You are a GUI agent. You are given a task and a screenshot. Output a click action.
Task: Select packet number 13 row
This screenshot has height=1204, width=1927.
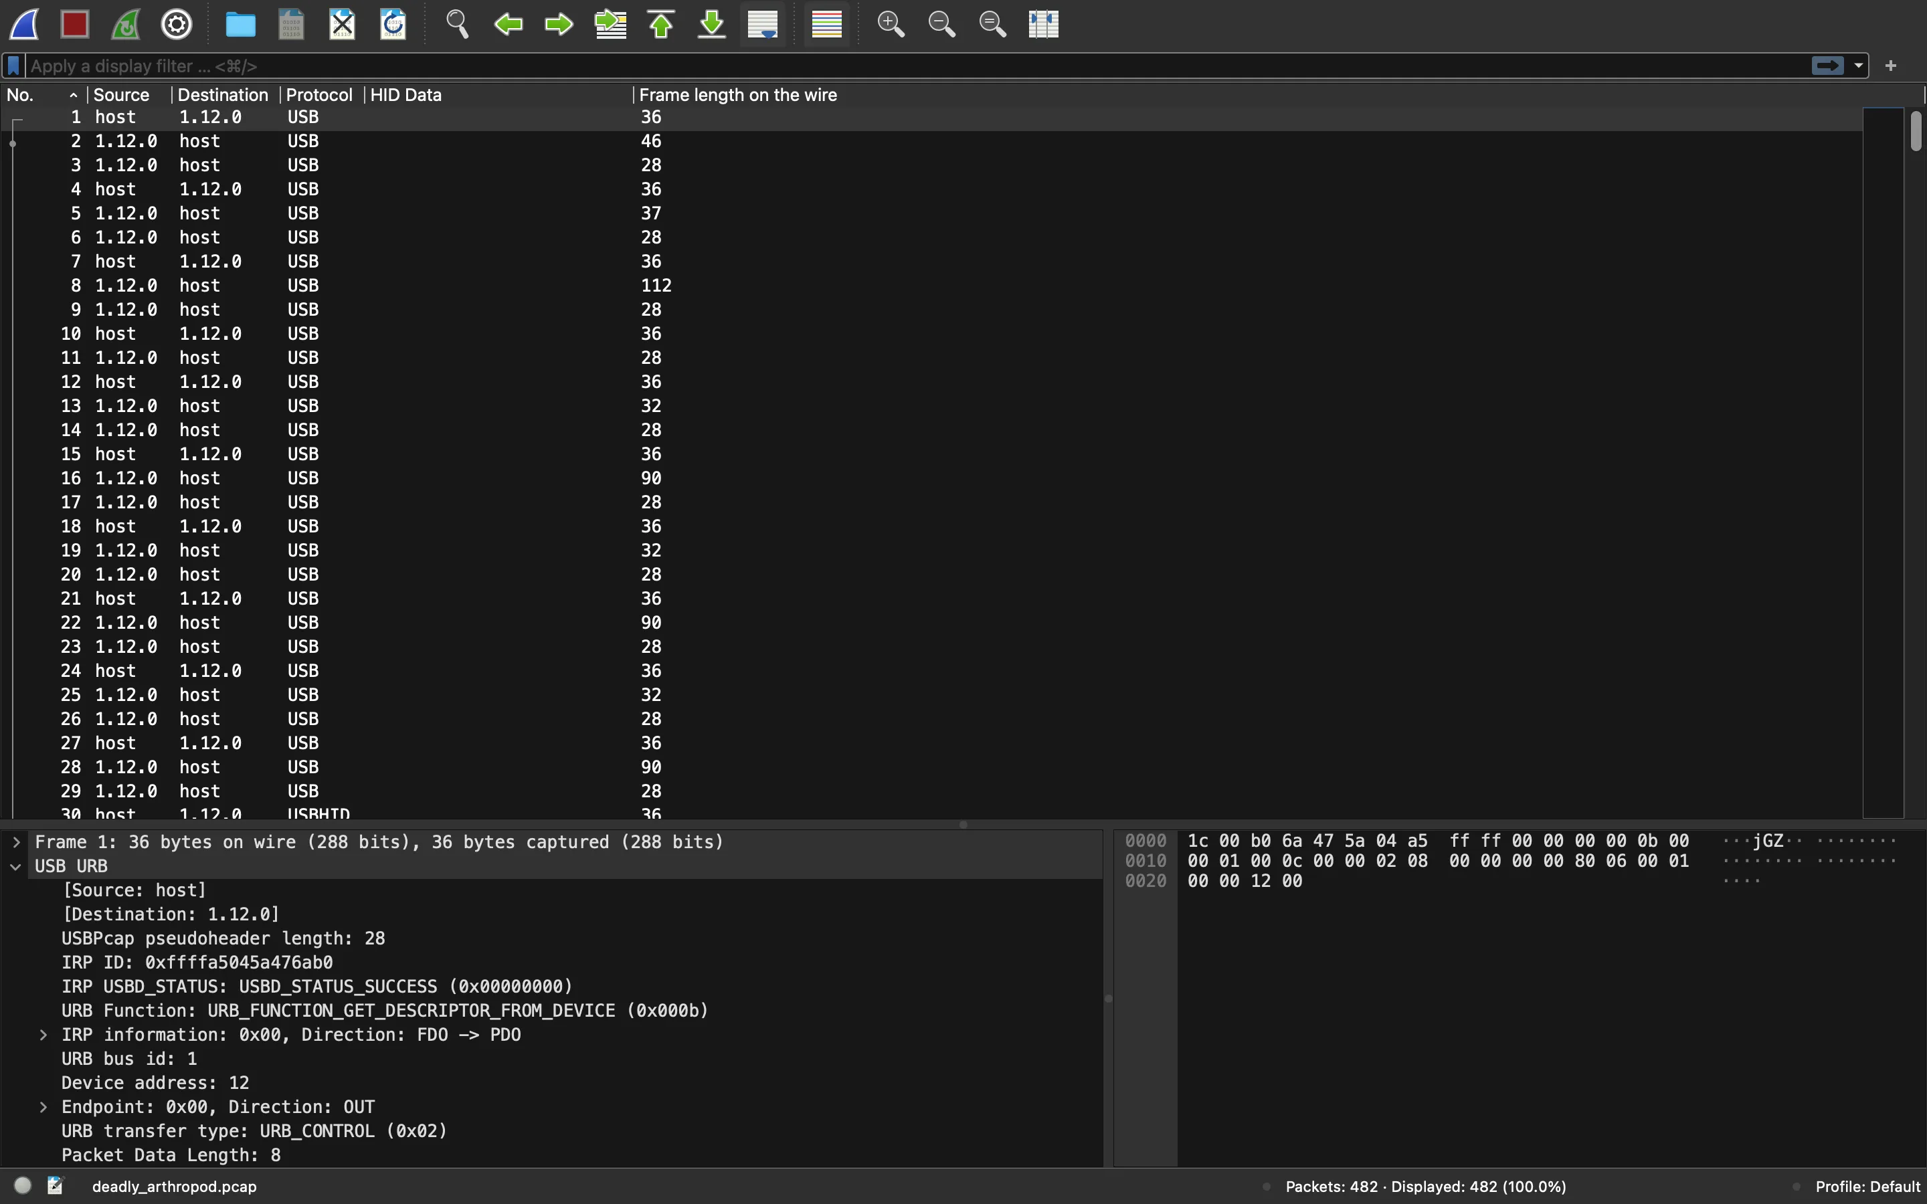pos(931,406)
